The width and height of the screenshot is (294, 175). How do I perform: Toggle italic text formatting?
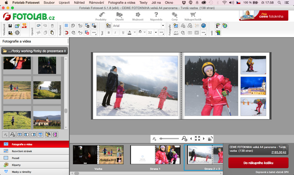coord(116,33)
